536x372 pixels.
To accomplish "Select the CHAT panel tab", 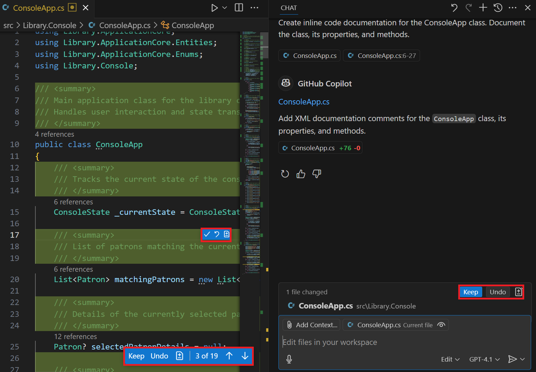I will point(288,8).
